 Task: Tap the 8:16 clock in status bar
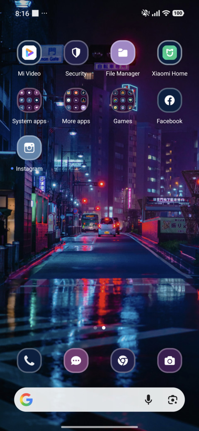(x=22, y=13)
